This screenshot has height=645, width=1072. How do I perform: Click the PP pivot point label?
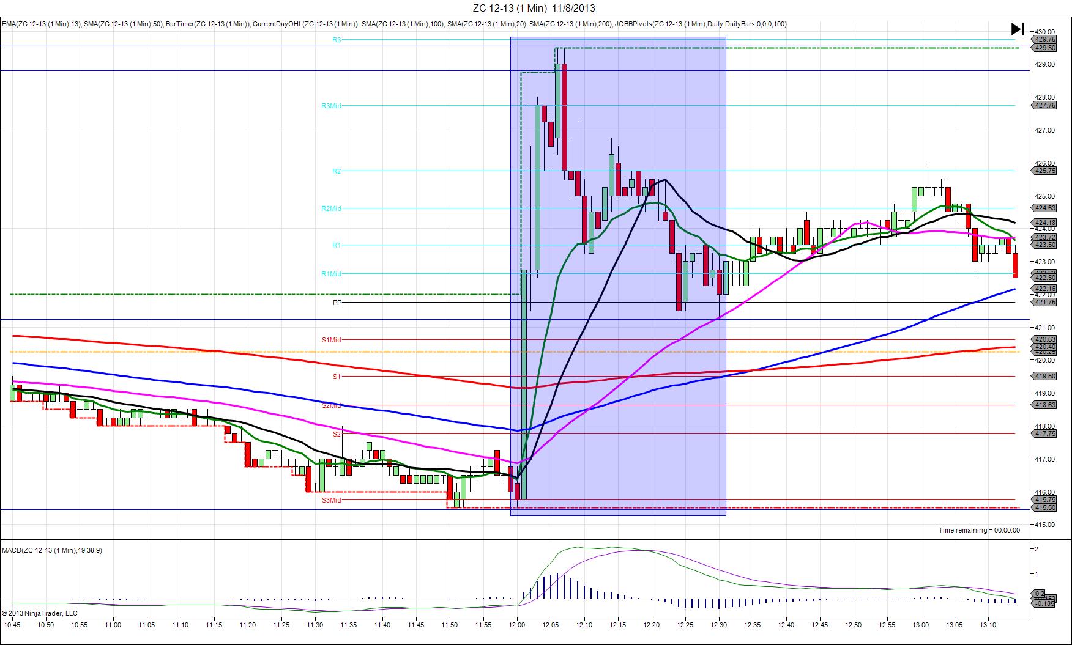click(x=337, y=303)
